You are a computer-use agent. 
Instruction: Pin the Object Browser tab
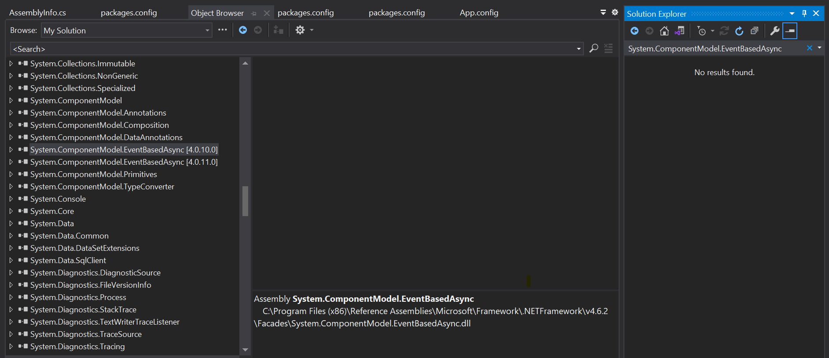click(254, 14)
